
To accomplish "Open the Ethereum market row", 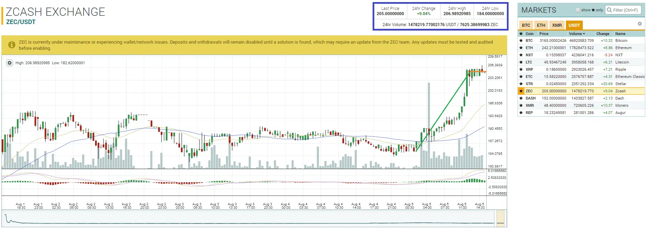I will 581,48.
